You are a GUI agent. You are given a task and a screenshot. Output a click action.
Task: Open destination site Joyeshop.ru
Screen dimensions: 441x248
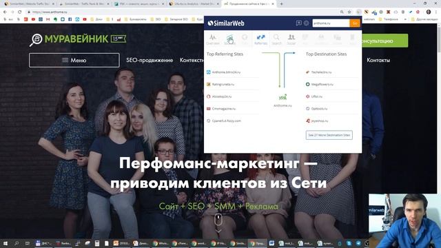pyautogui.click(x=320, y=121)
